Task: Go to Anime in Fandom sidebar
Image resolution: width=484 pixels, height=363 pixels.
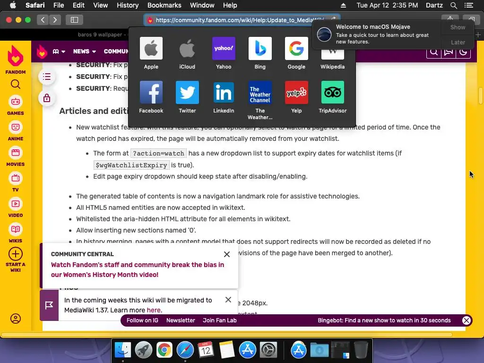Action: point(16,131)
